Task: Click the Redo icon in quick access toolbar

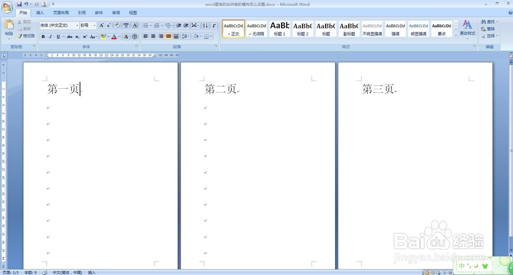Action: (36, 4)
